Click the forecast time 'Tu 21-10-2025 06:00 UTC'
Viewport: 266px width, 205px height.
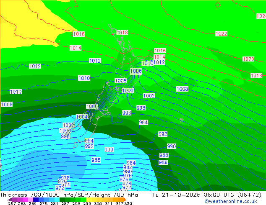194,195
